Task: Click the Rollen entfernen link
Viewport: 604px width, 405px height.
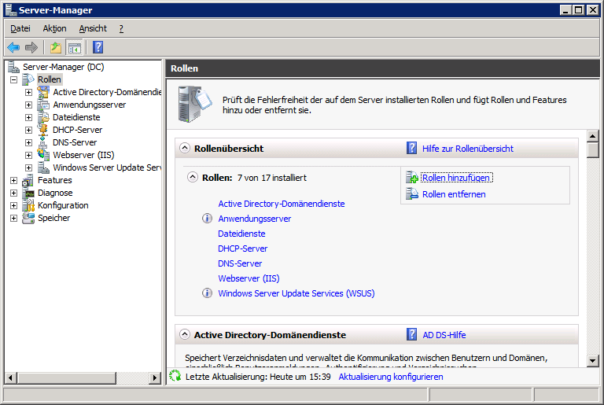Action: (x=454, y=194)
